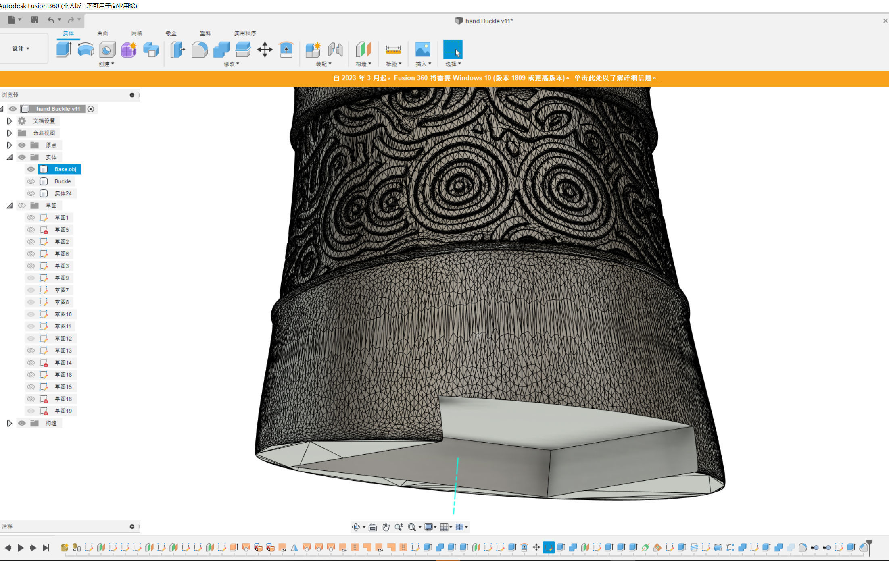Image resolution: width=889 pixels, height=561 pixels.
Task: Click the Fillet tool in the modify group
Action: [199, 50]
